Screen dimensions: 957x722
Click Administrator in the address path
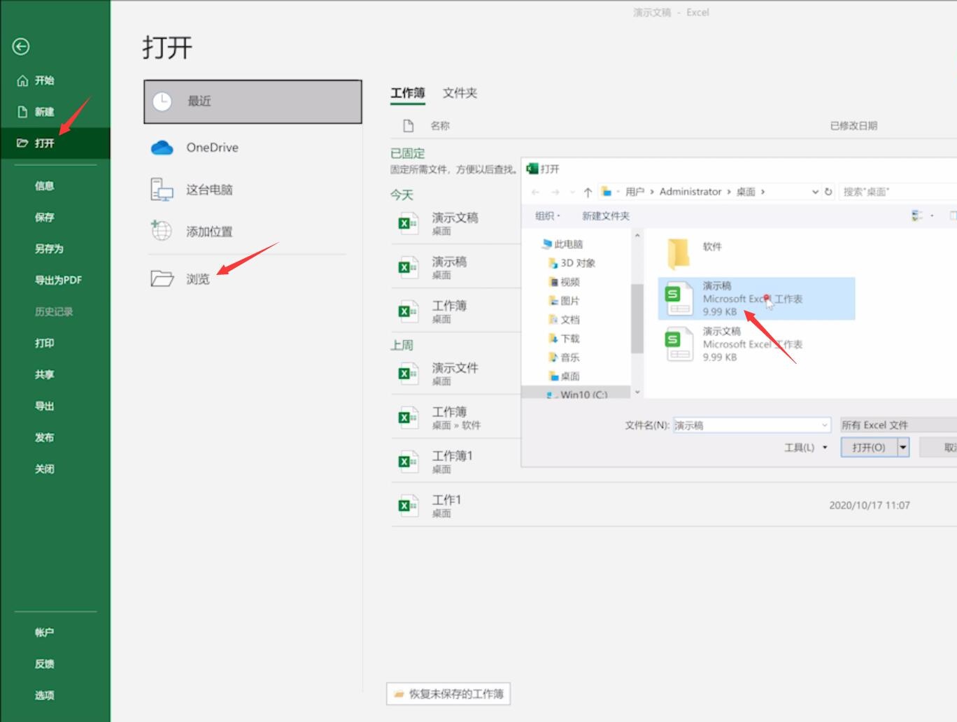pos(690,192)
